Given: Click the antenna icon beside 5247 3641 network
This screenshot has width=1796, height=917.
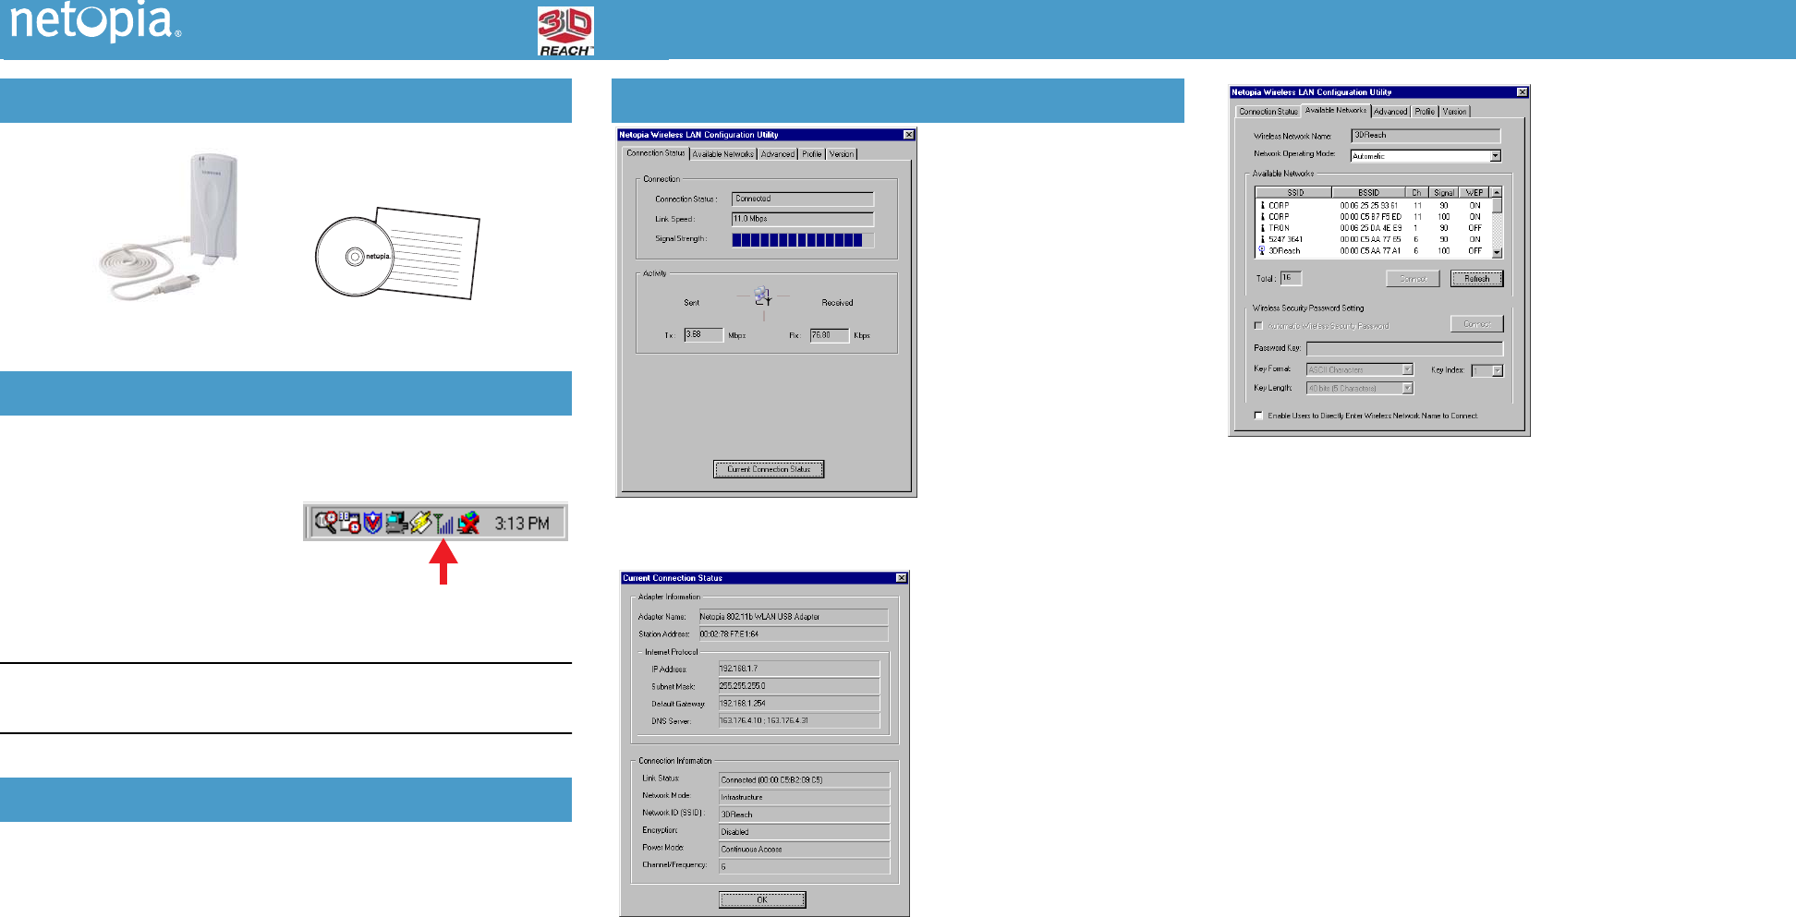Looking at the screenshot, I should tap(1263, 239).
